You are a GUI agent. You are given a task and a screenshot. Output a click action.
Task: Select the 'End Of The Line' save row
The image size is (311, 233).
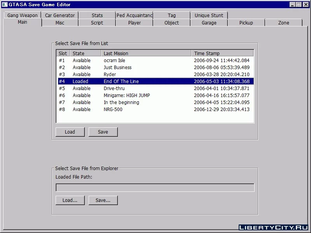tap(155, 82)
